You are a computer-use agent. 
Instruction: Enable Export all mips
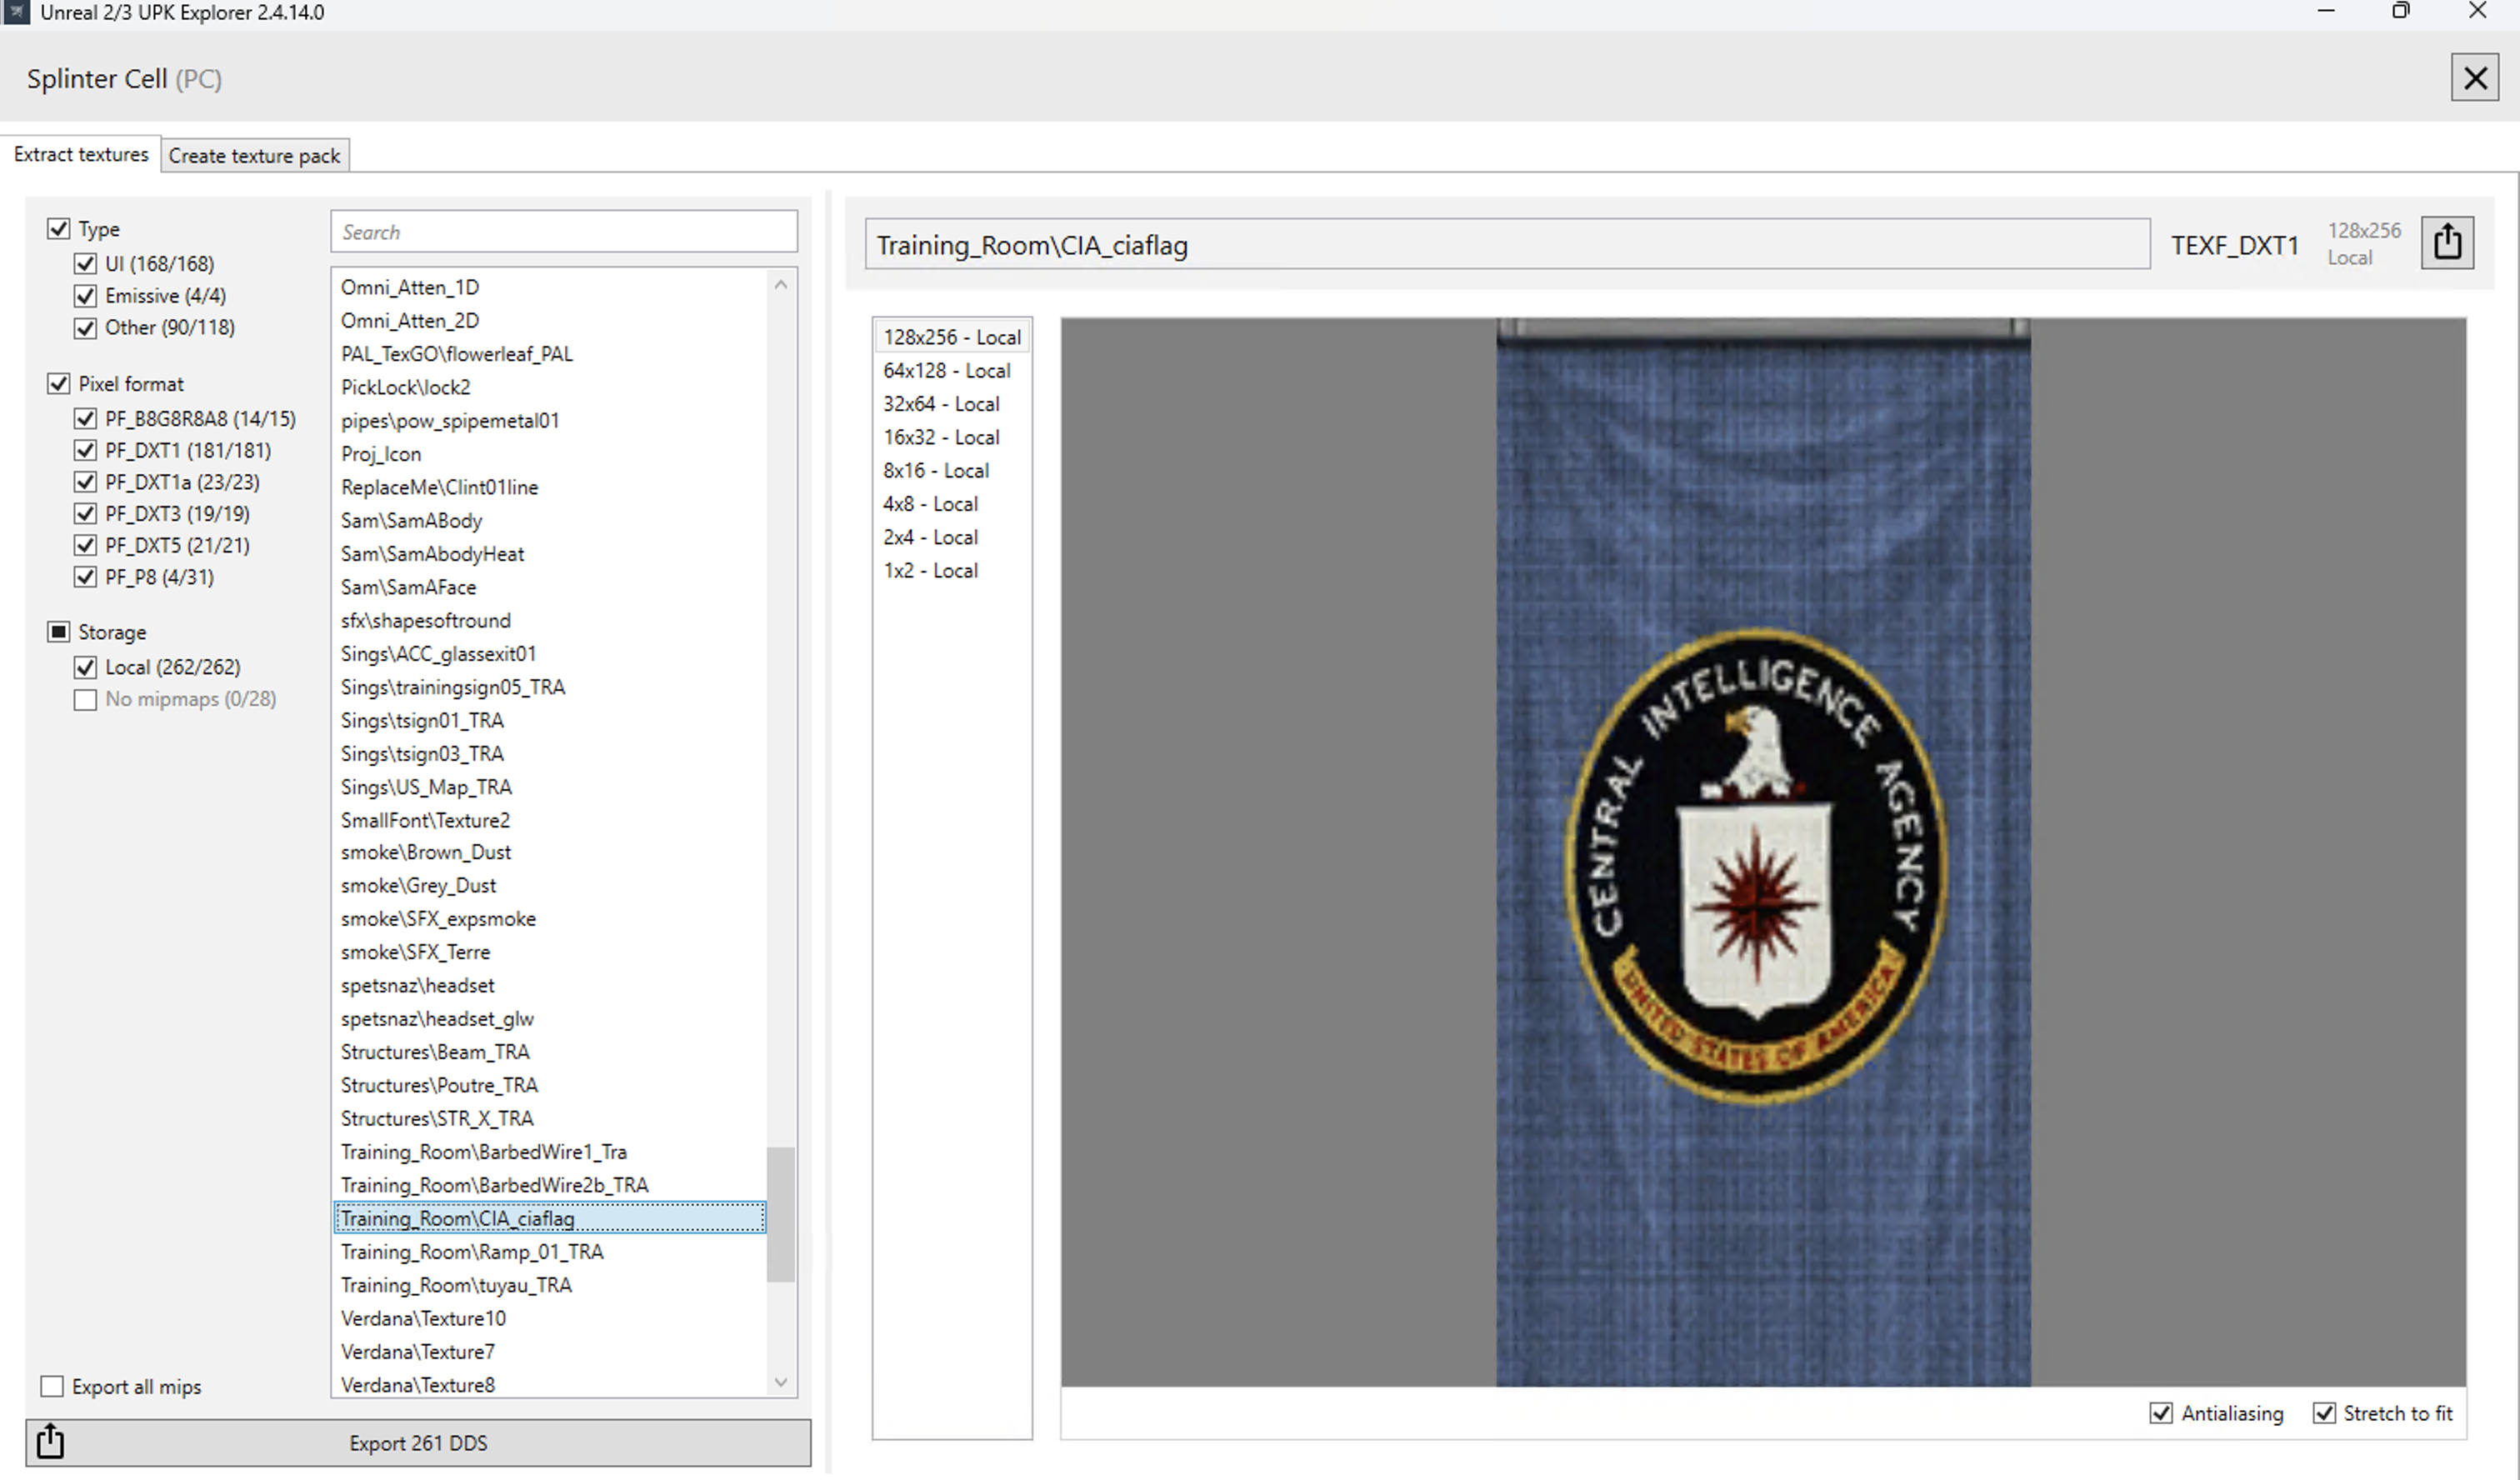coord(52,1386)
